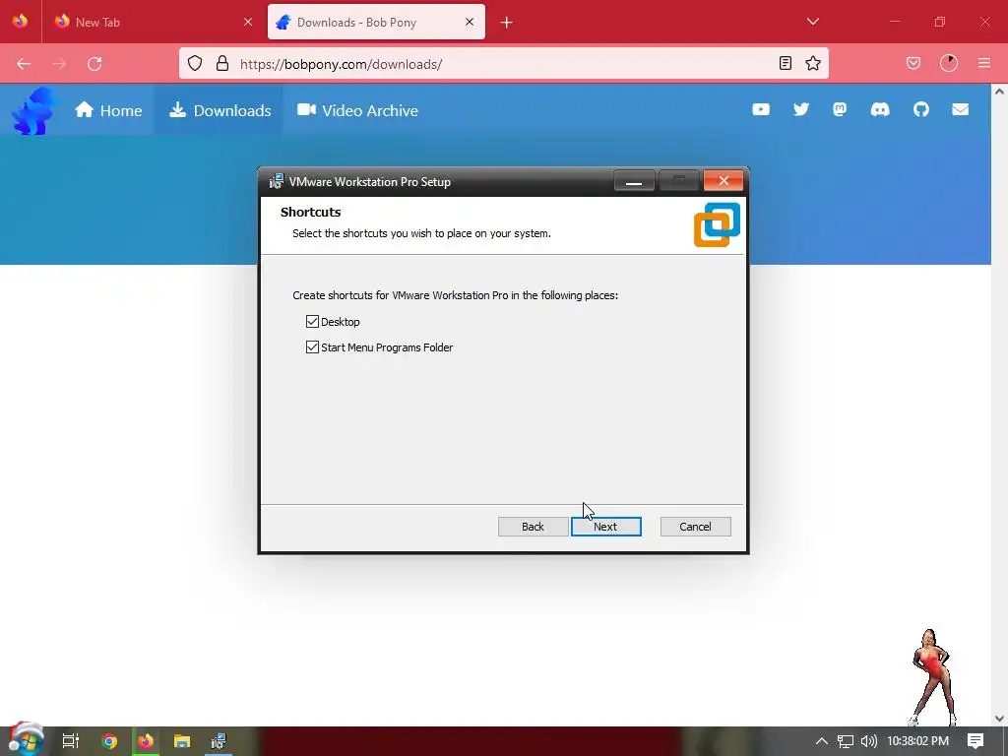Viewport: 1008px width, 756px height.
Task: Close the VMware setup dialog
Action: point(724,181)
